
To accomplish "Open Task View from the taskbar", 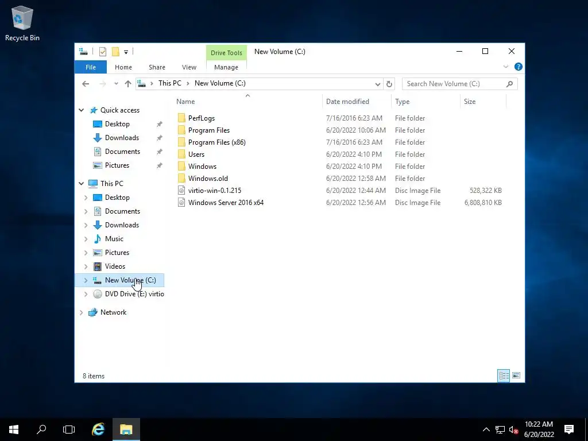I will point(69,430).
